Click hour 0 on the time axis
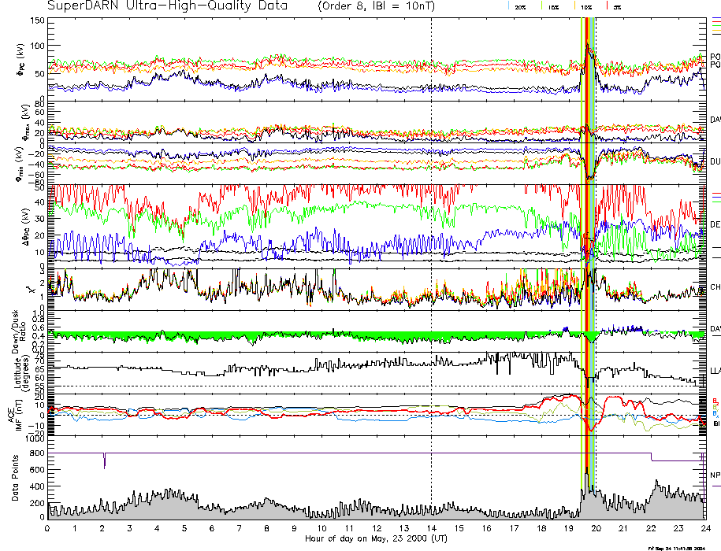This screenshot has width=721, height=551. pos(48,528)
